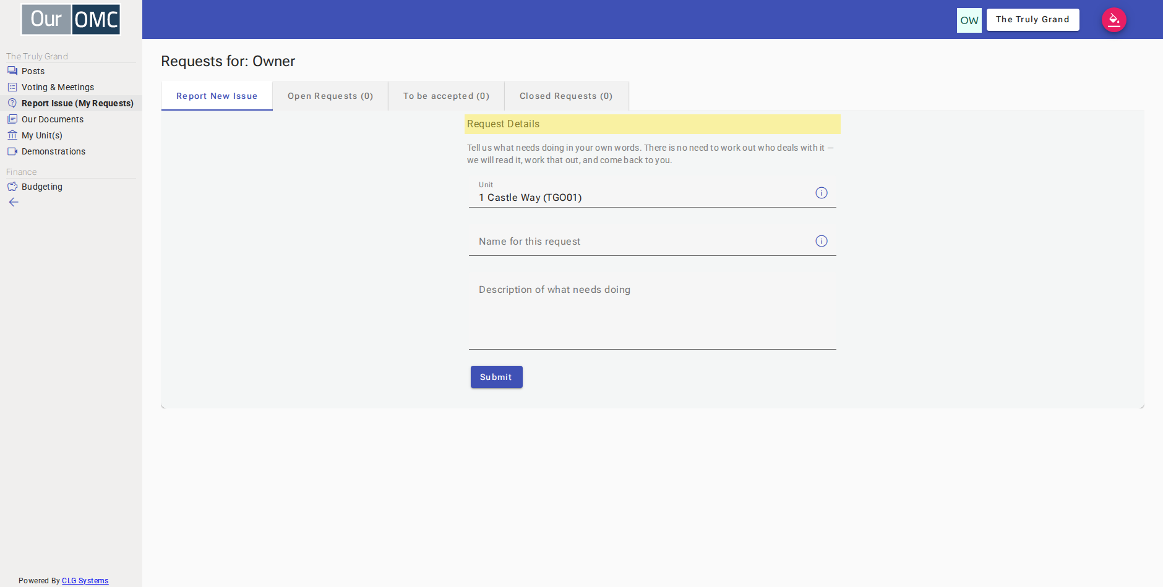The width and height of the screenshot is (1163, 587).
Task: Submit the request form
Action: [x=497, y=377]
